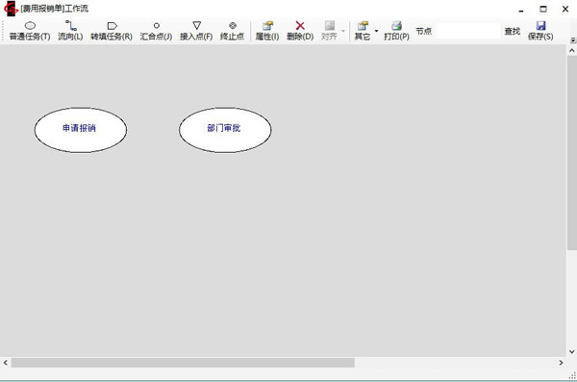The height and width of the screenshot is (382, 577).
Task: Select the 普通任务(T) ellipse tool
Action: (x=30, y=31)
